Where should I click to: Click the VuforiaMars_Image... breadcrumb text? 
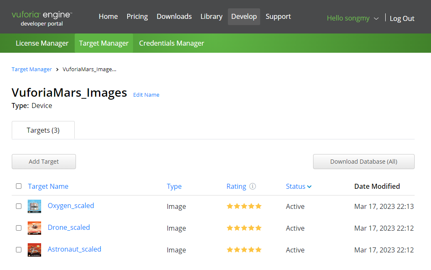(x=89, y=69)
